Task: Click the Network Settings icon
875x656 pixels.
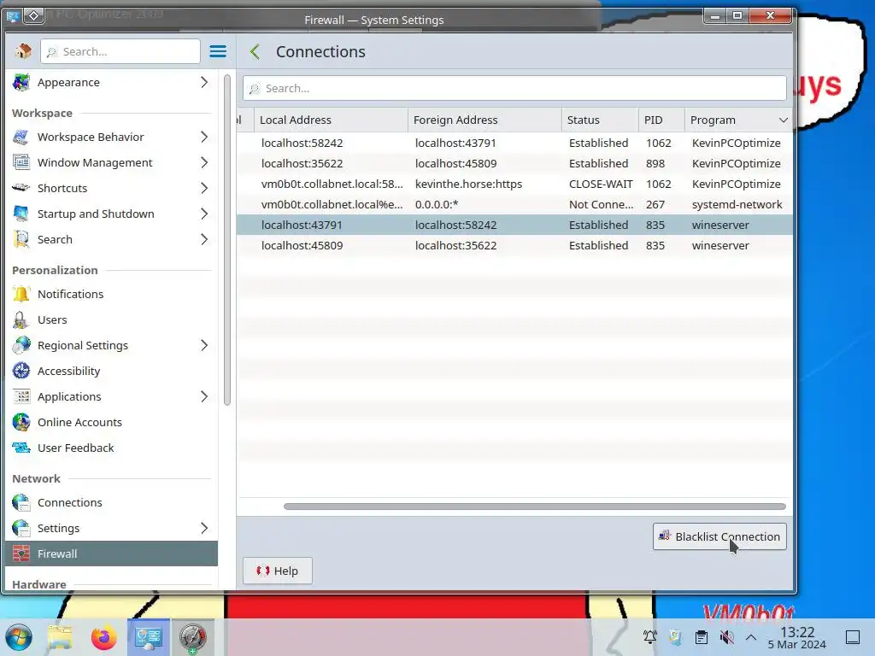Action: pyautogui.click(x=21, y=528)
